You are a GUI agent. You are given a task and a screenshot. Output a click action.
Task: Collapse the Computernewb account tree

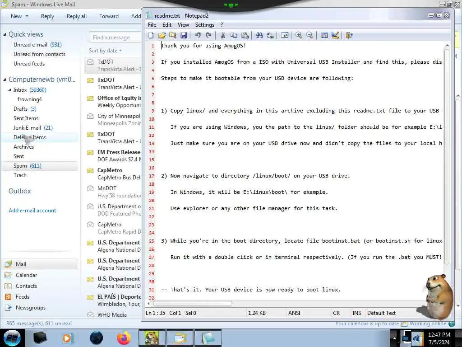[5, 80]
